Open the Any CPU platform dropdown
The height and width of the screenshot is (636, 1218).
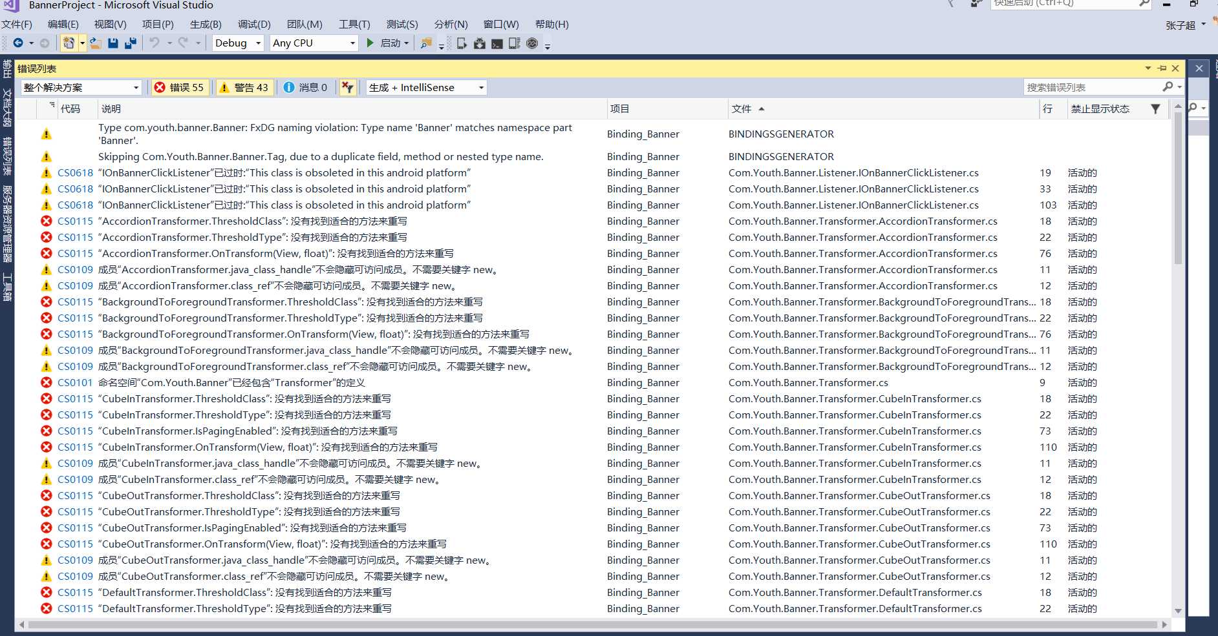click(314, 43)
